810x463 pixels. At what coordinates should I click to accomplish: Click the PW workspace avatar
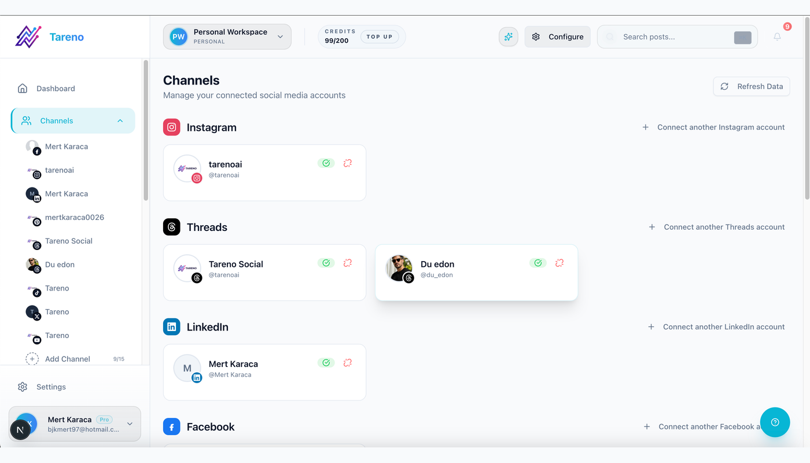point(179,36)
